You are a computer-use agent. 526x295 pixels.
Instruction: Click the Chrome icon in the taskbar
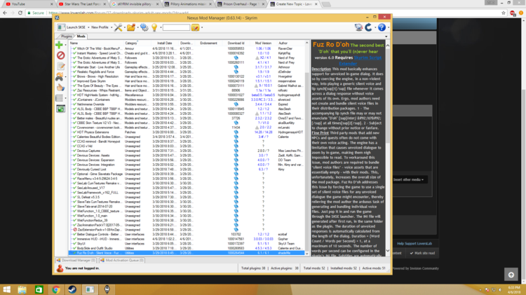(x=55, y=289)
